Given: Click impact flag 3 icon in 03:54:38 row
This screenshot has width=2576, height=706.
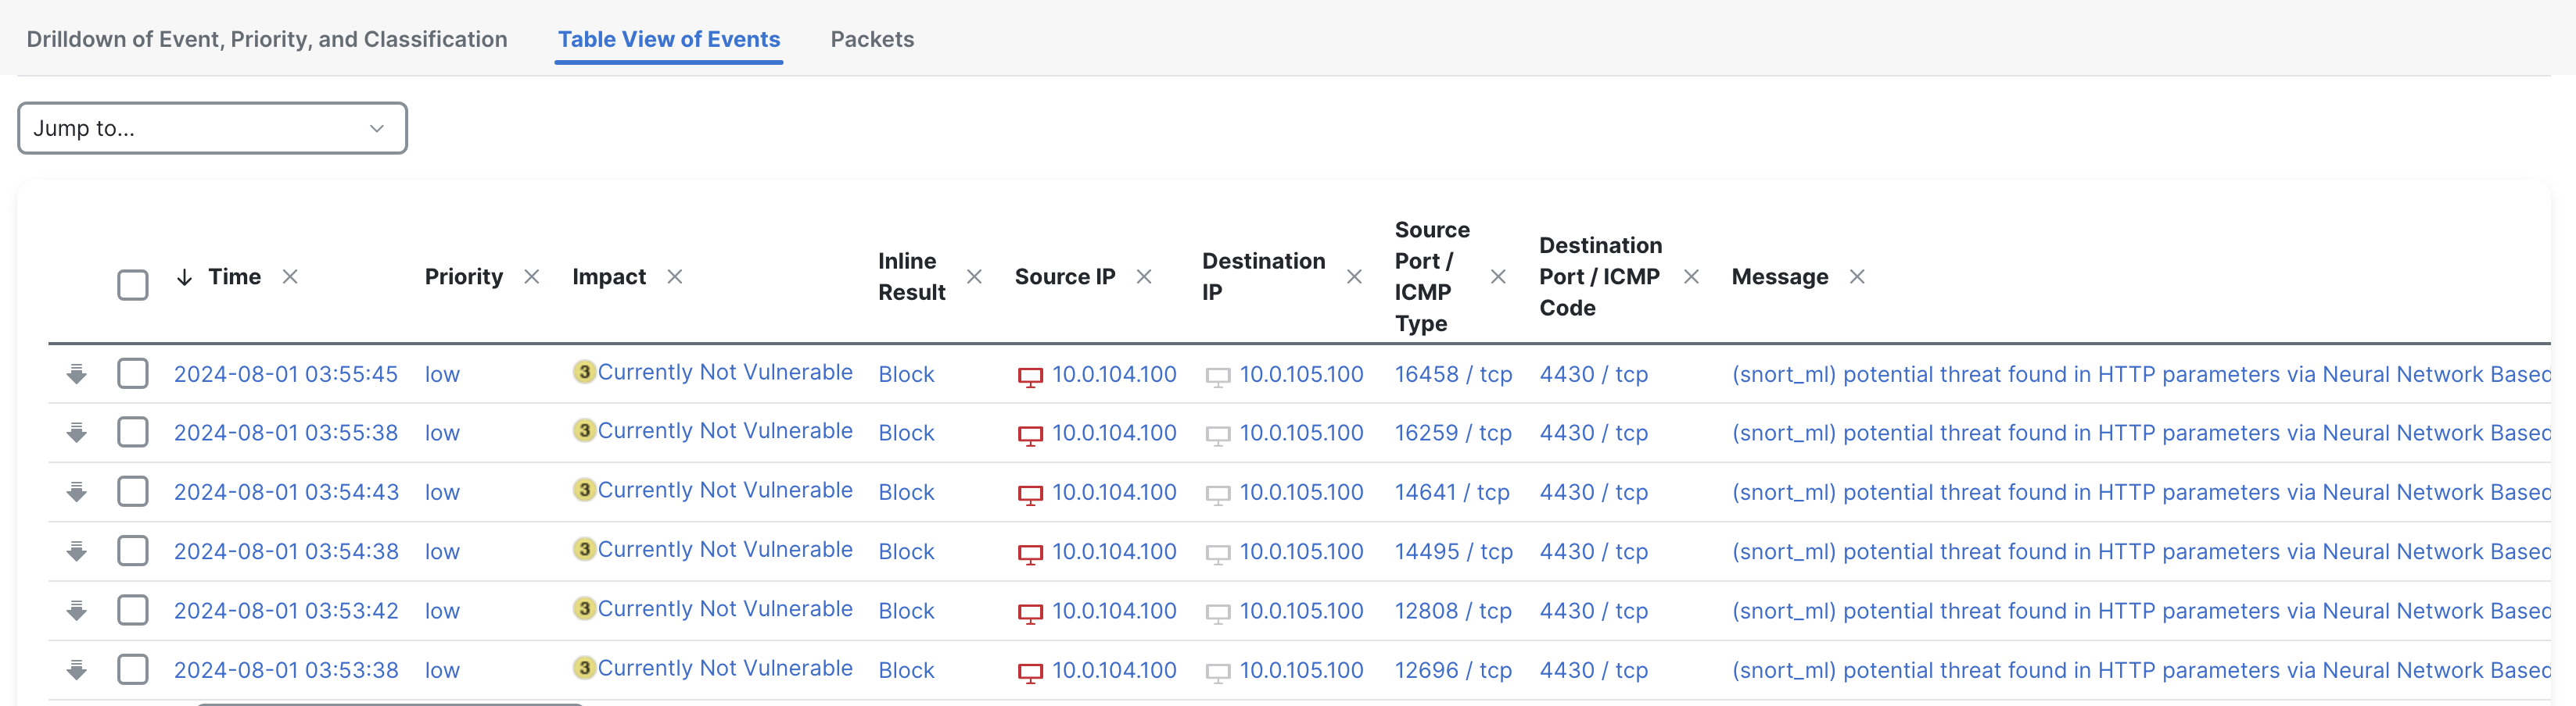Looking at the screenshot, I should [584, 549].
